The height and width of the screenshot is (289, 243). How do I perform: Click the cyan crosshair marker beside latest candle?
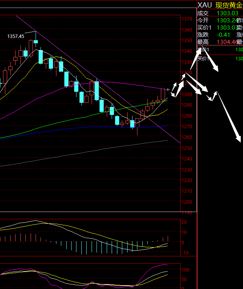168,90
